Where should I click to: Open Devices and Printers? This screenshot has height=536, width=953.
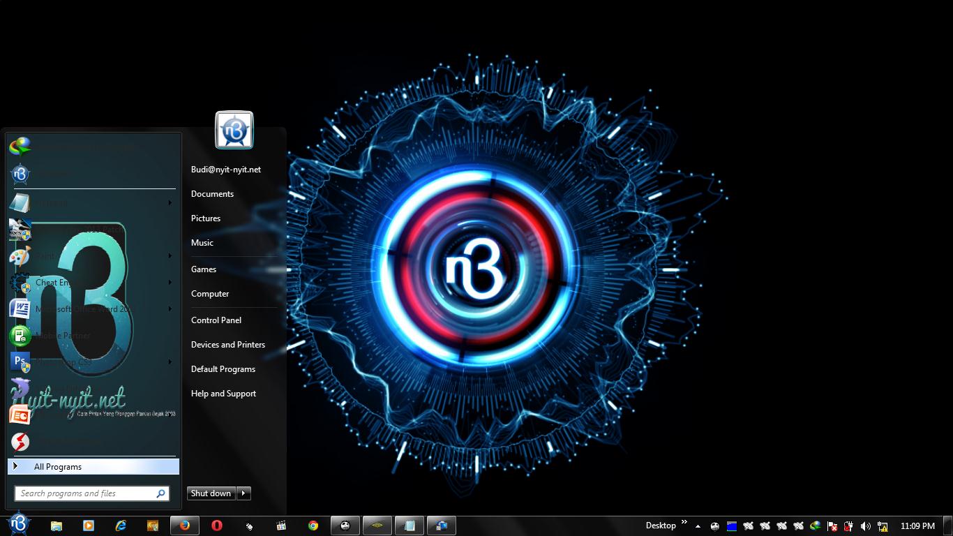[228, 345]
